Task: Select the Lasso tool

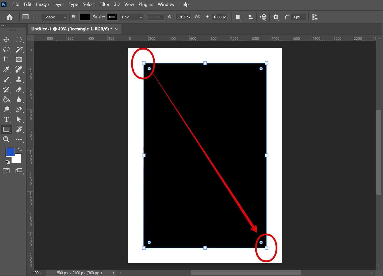Action: (x=6, y=50)
